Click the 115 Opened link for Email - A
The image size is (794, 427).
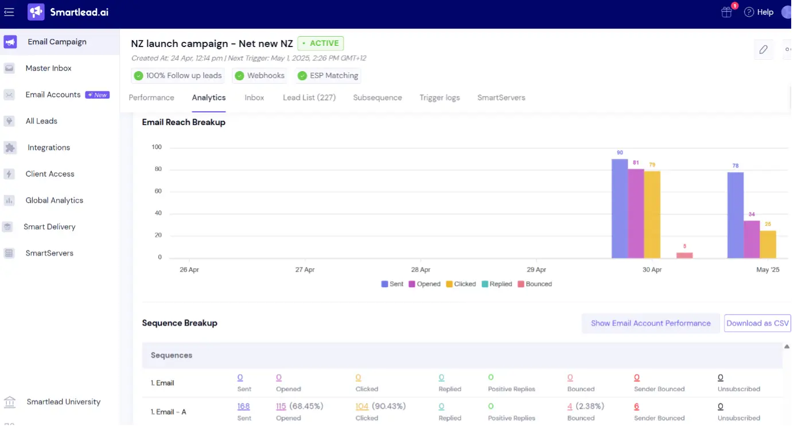click(281, 406)
